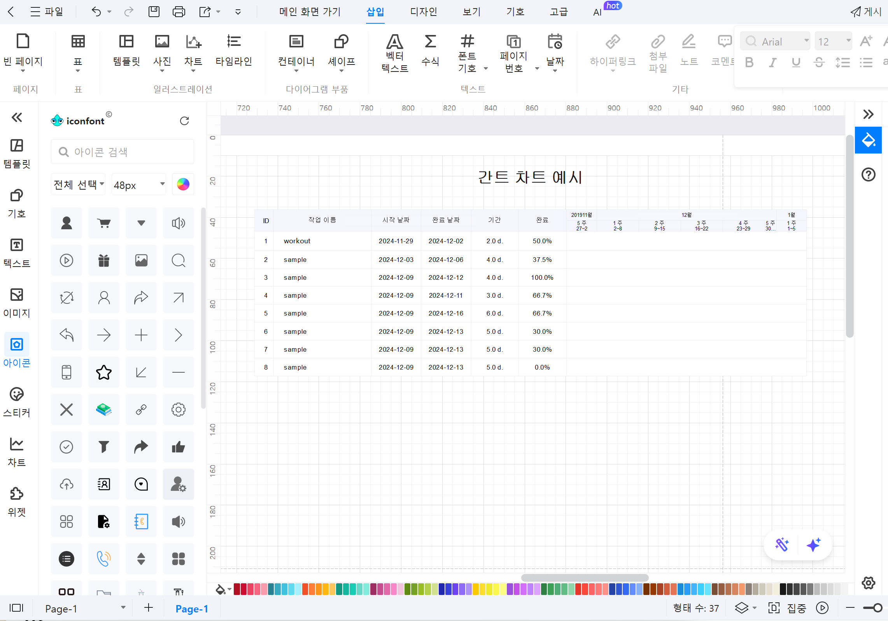
Task: Toggle the page list panel icon
Action: point(16,608)
